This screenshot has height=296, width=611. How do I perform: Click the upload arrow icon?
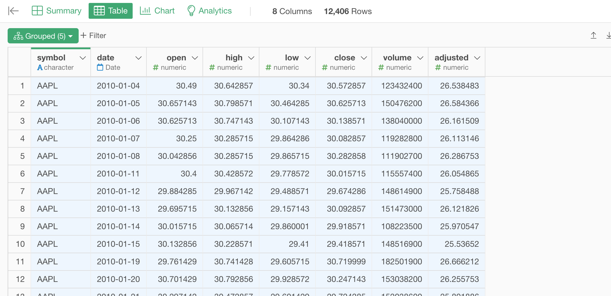(x=593, y=35)
